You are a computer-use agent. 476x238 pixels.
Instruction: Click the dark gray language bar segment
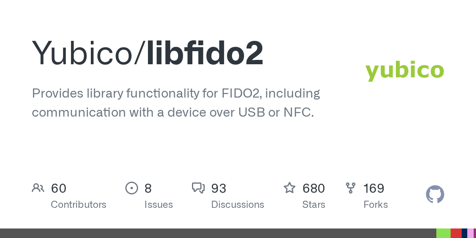click(218, 233)
